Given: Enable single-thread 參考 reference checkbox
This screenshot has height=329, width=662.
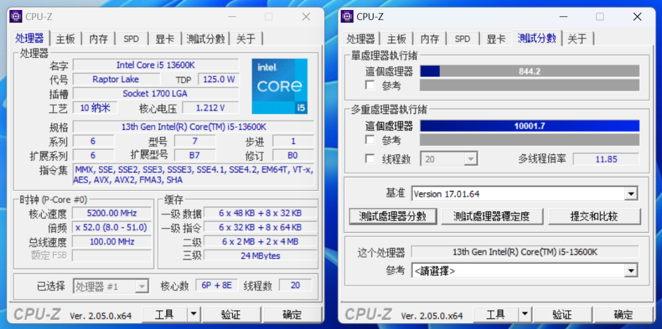Looking at the screenshot, I should (370, 85).
